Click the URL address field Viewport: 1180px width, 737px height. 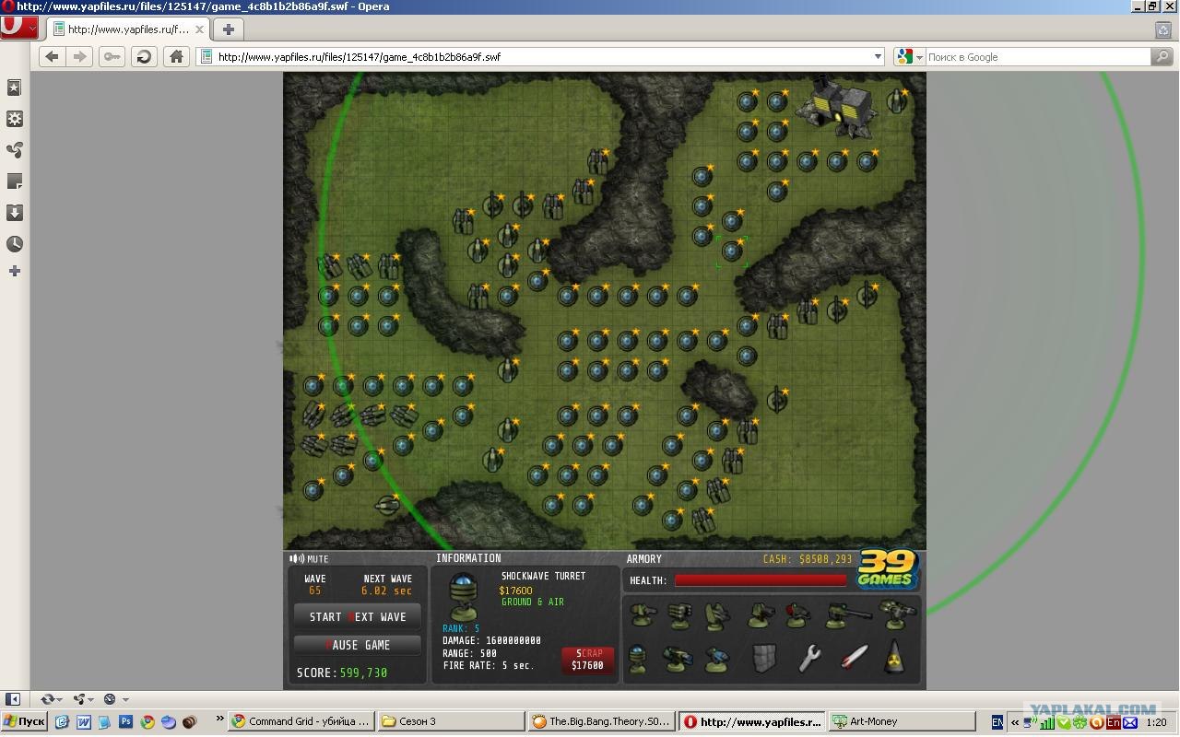click(542, 57)
